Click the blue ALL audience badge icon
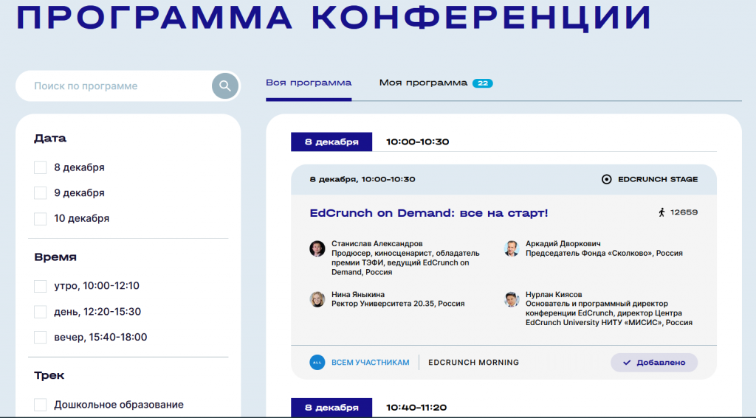Viewport: 756px width, 418px height. [317, 363]
